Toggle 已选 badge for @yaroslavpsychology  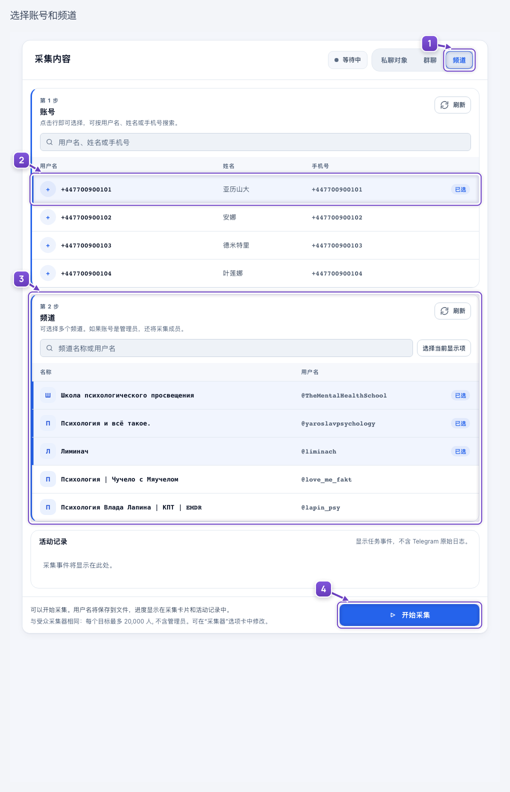click(x=460, y=423)
